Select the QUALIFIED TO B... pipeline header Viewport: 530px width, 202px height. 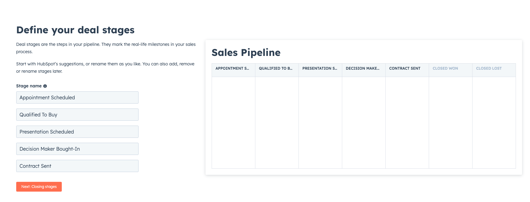(x=276, y=68)
